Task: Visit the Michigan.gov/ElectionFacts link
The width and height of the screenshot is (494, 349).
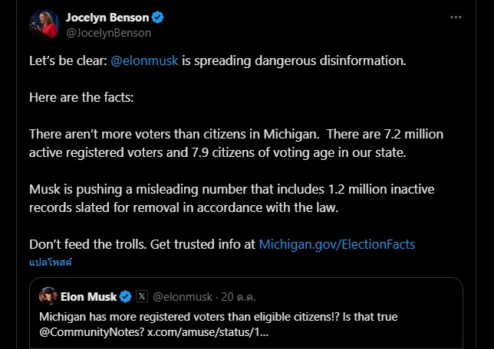Action: coord(337,244)
